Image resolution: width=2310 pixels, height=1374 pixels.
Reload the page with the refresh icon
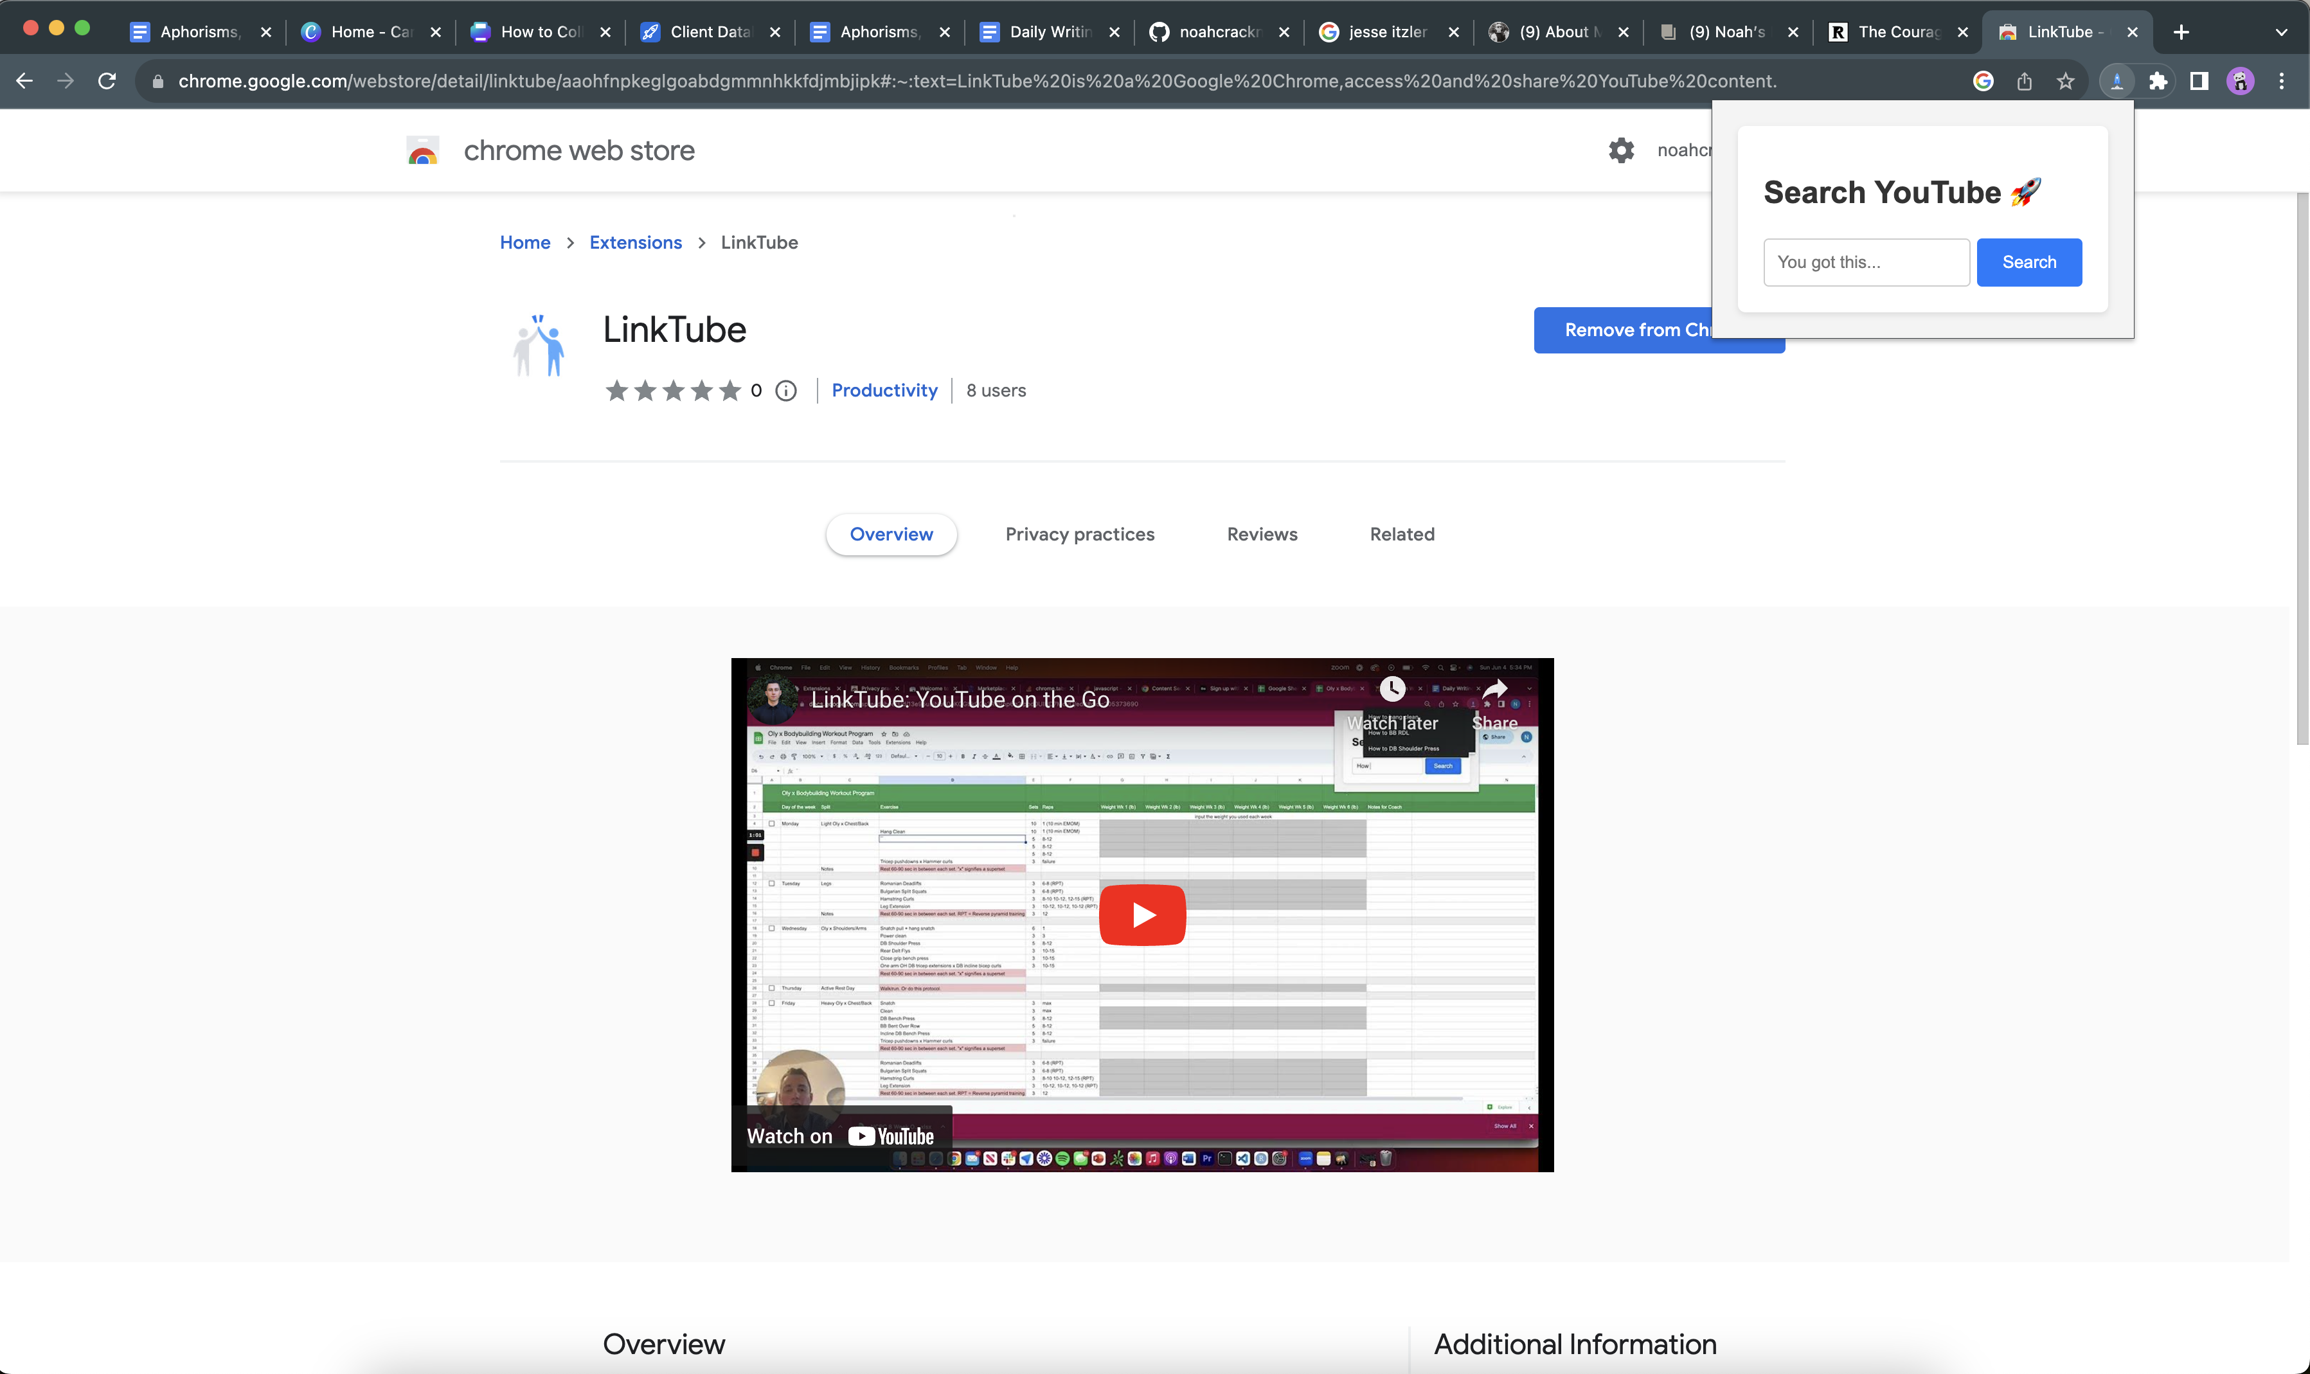107,82
